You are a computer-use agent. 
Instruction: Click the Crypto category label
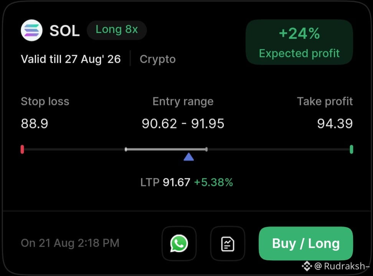[x=158, y=59]
